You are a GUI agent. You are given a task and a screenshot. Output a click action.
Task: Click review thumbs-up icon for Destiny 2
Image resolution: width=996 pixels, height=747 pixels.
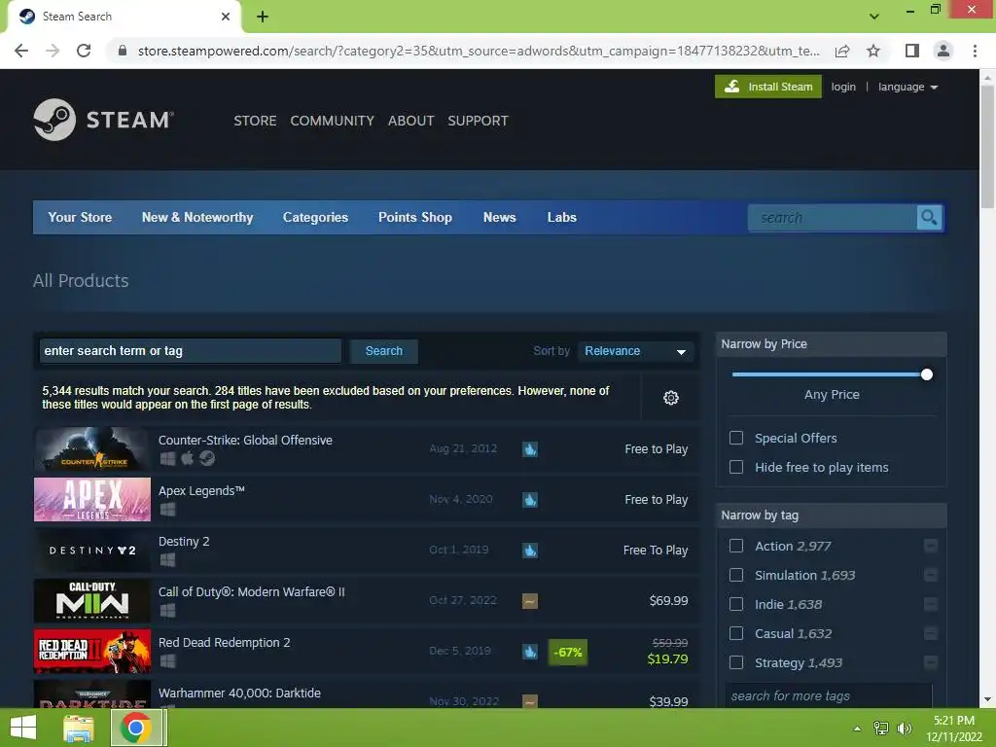(x=530, y=551)
